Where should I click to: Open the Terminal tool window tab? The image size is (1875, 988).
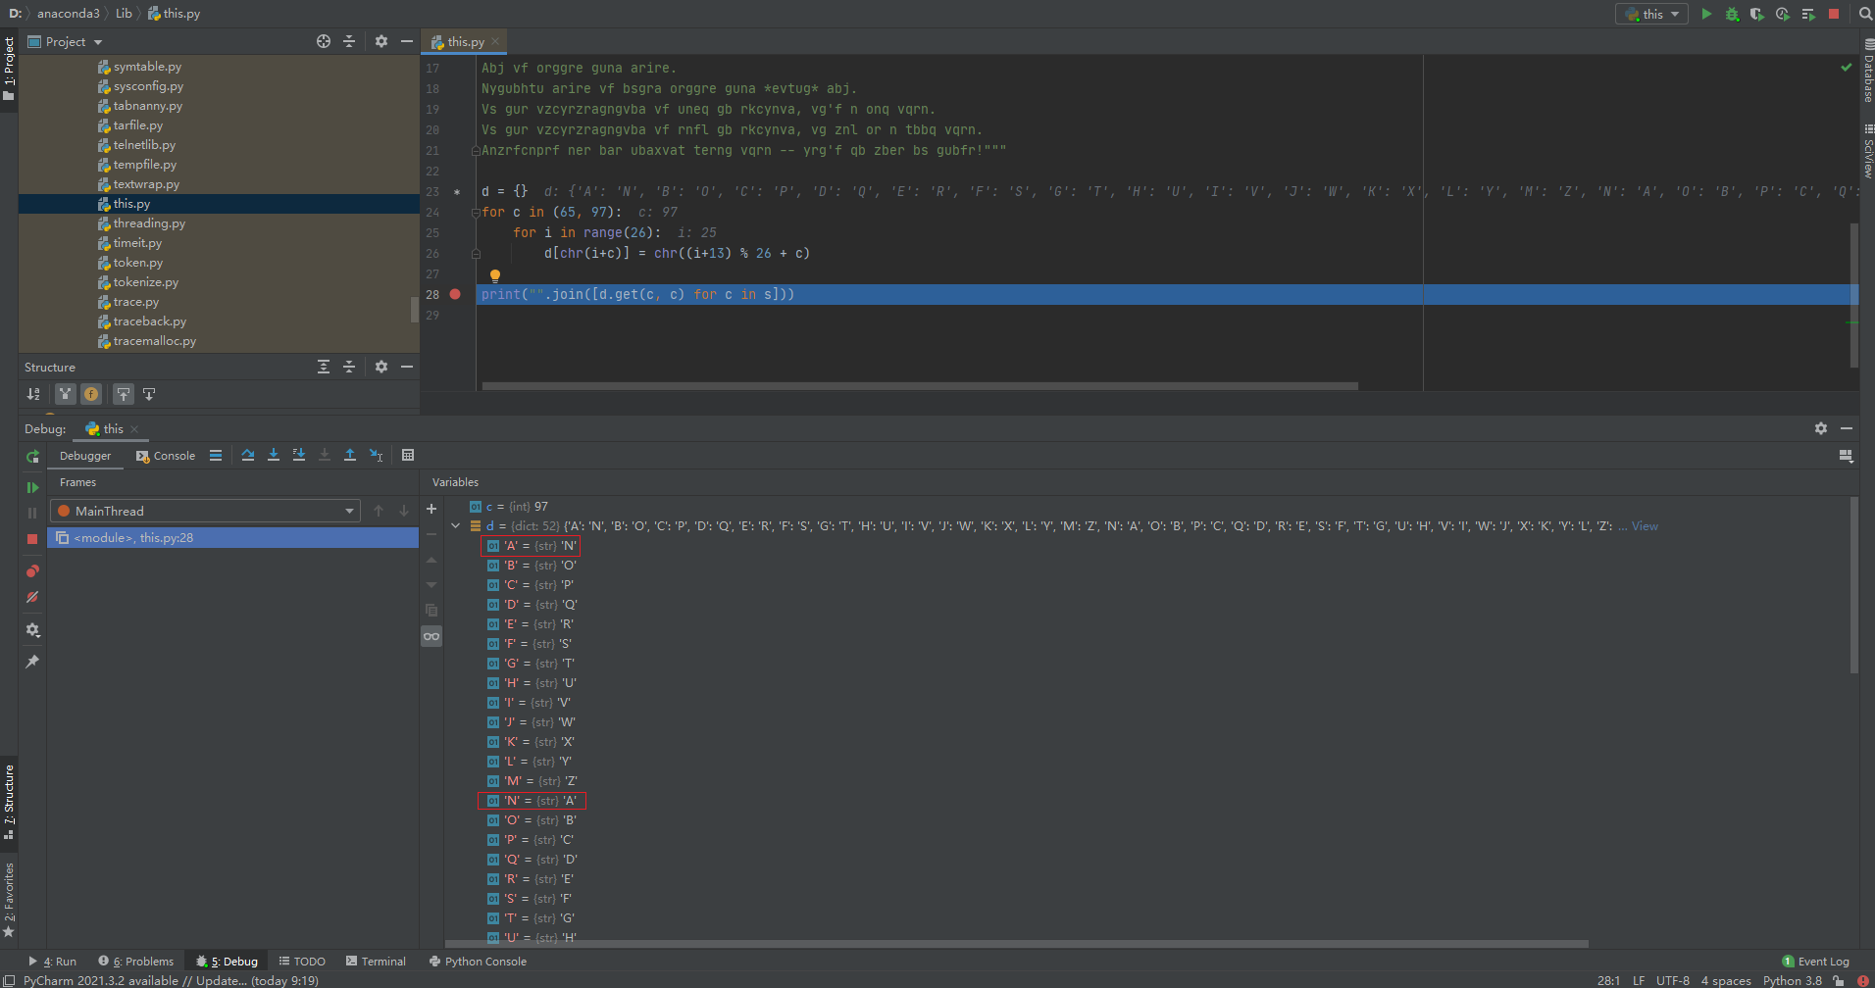[x=376, y=962]
